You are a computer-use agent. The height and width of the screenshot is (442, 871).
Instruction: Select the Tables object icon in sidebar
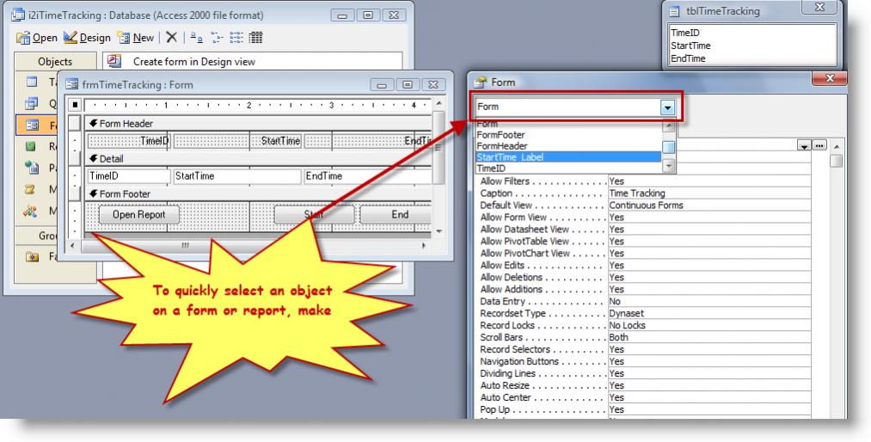(x=32, y=83)
